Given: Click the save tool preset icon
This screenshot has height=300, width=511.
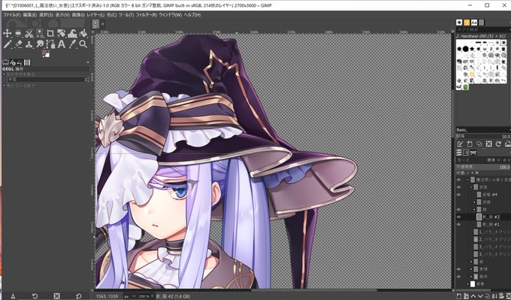Looking at the screenshot, I should [13, 296].
